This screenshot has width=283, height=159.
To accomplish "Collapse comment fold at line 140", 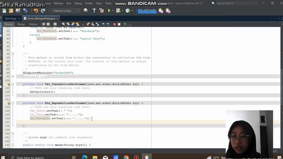I will tap(13, 133).
